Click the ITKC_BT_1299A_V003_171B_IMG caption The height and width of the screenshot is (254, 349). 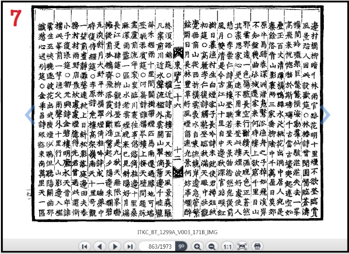tap(177, 232)
